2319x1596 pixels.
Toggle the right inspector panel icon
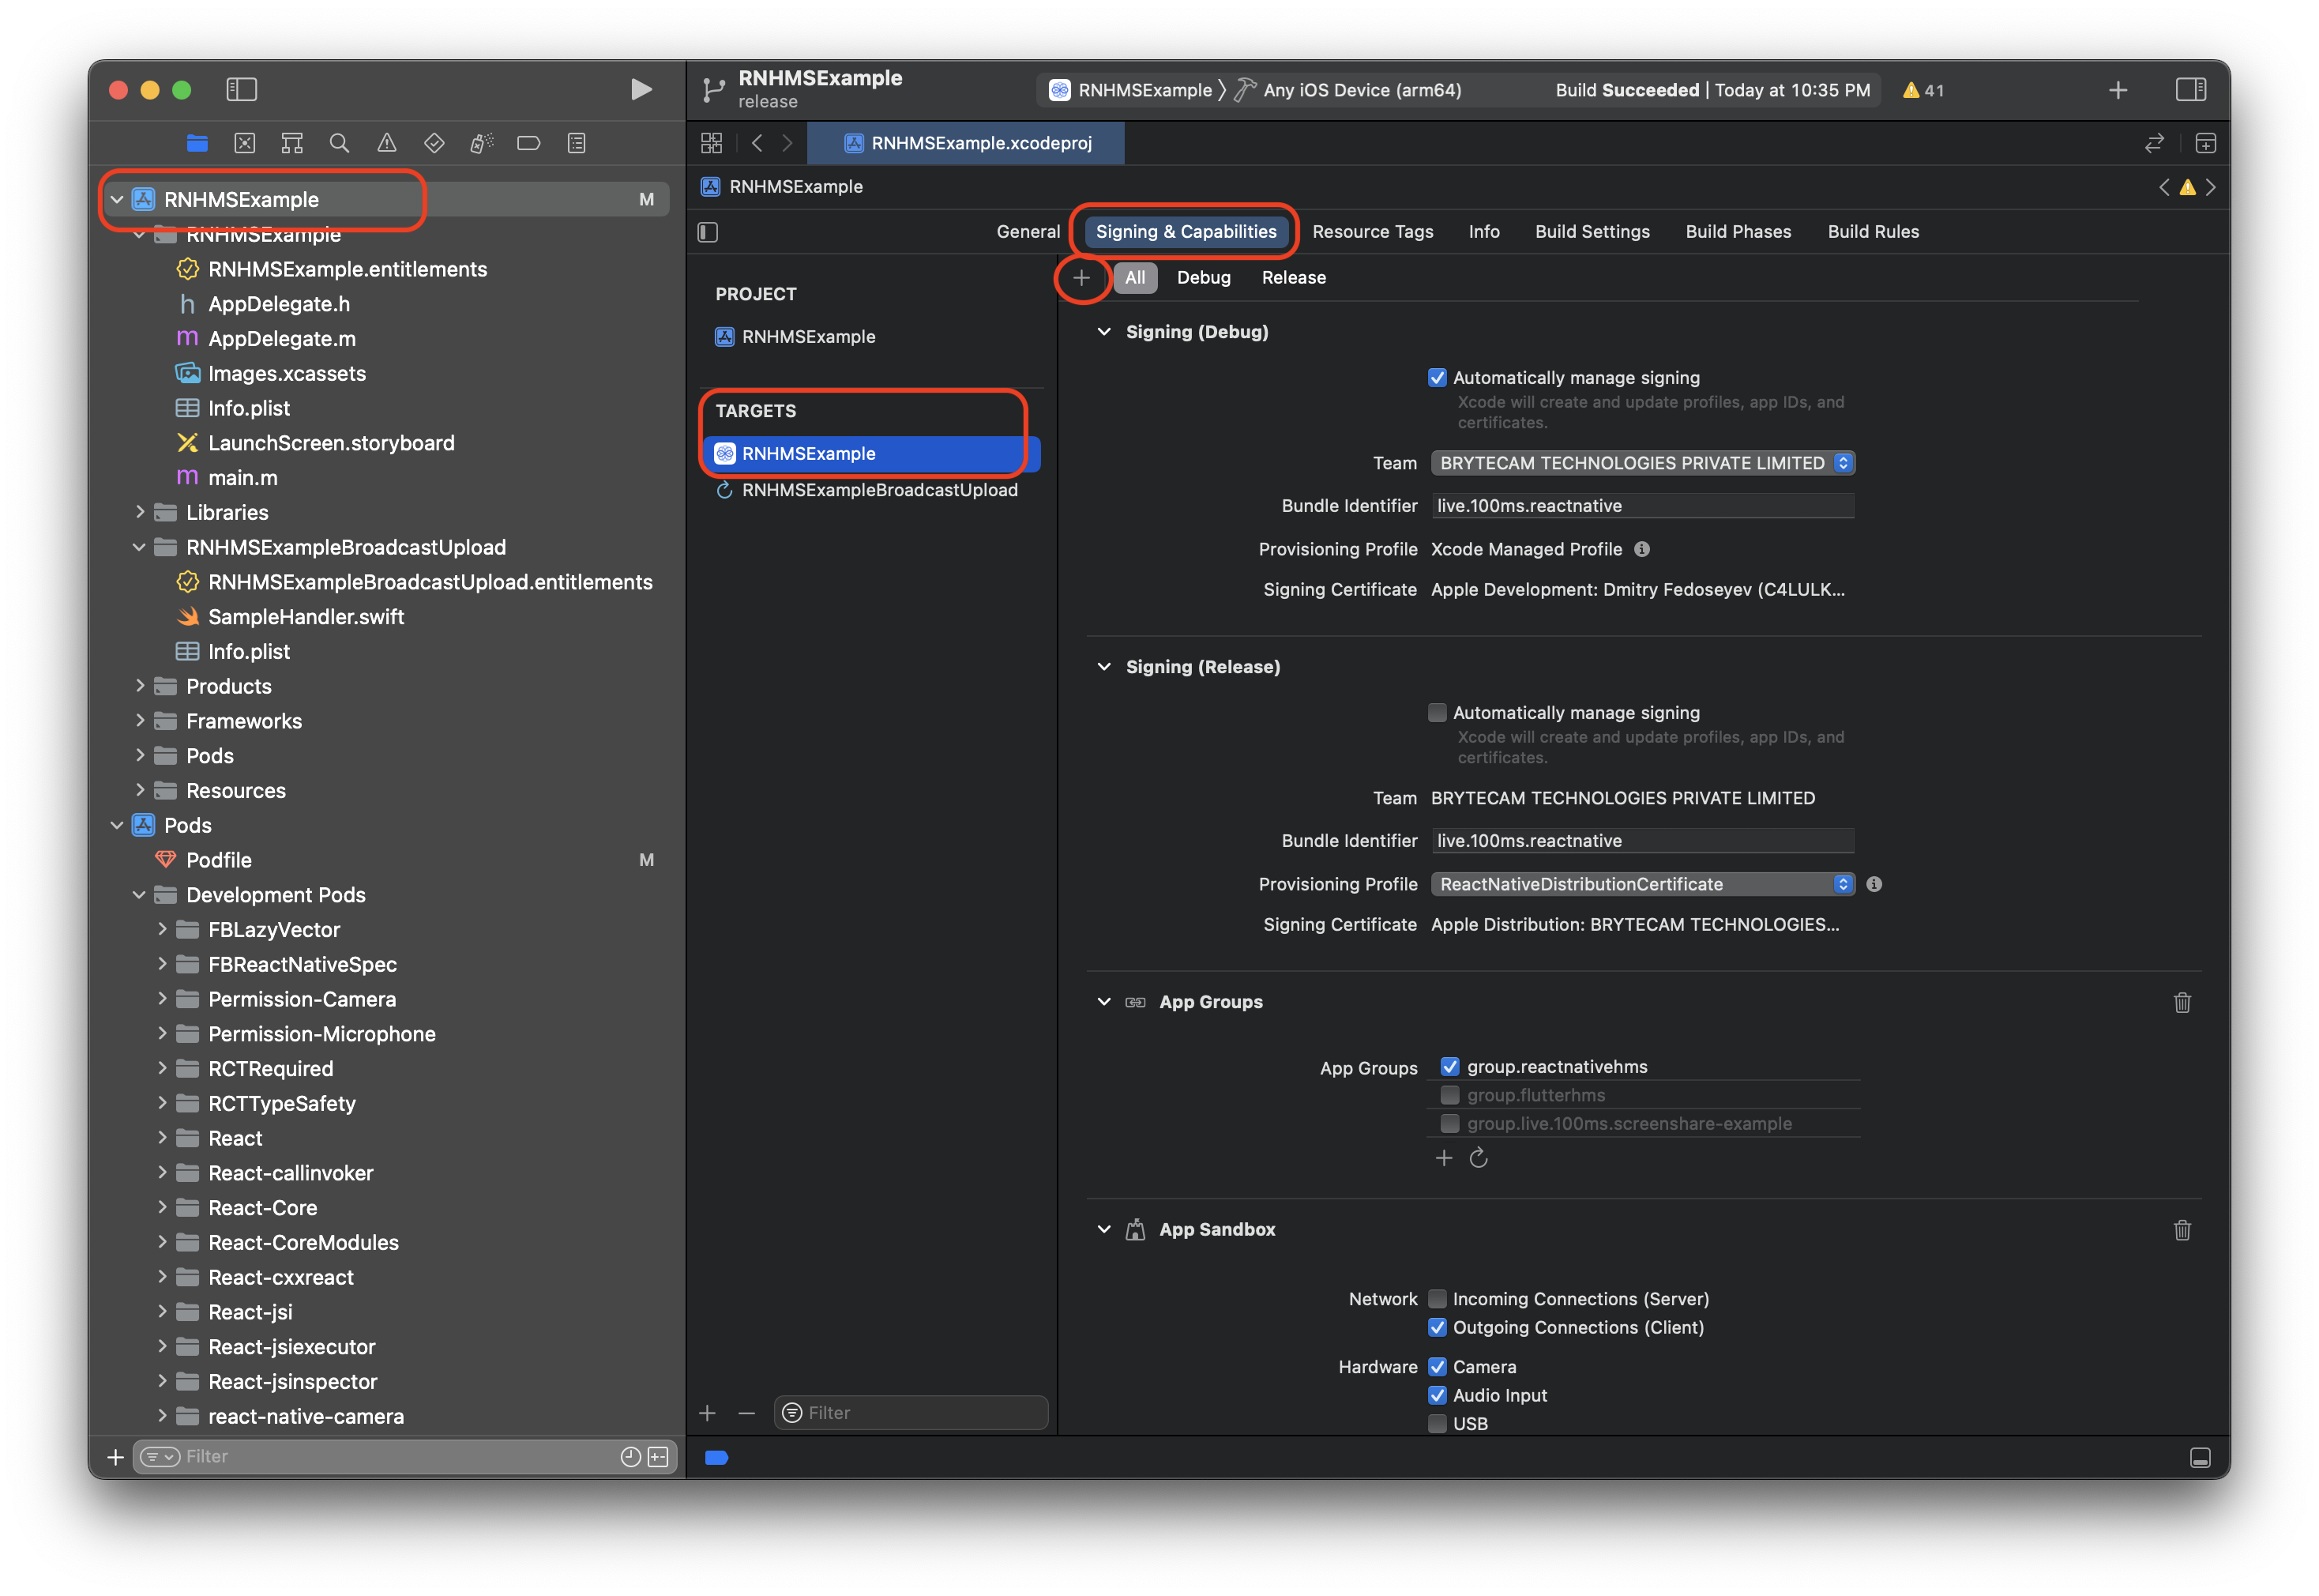coord(2190,90)
